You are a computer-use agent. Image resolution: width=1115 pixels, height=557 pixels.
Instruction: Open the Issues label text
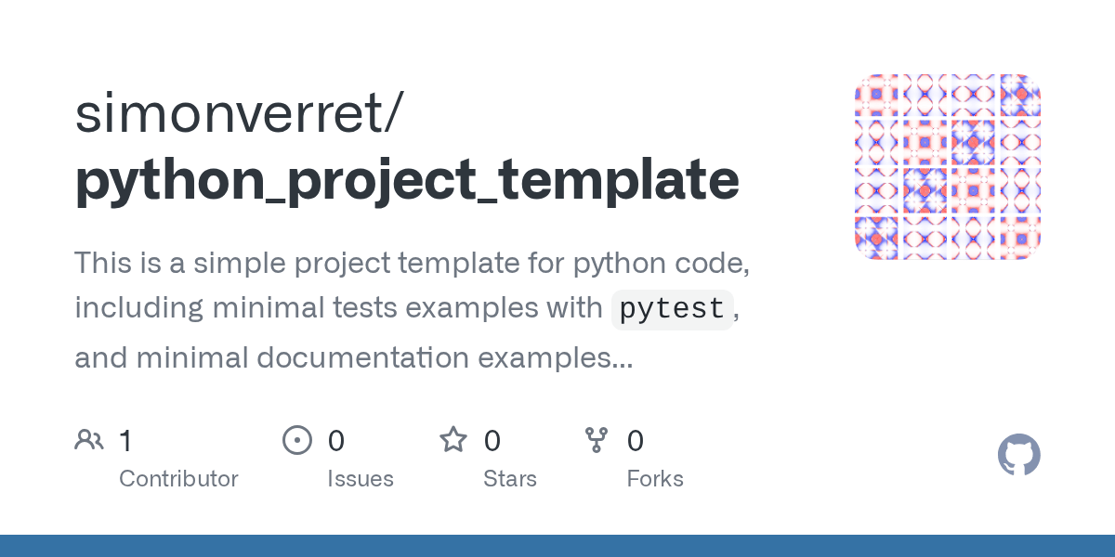point(361,479)
